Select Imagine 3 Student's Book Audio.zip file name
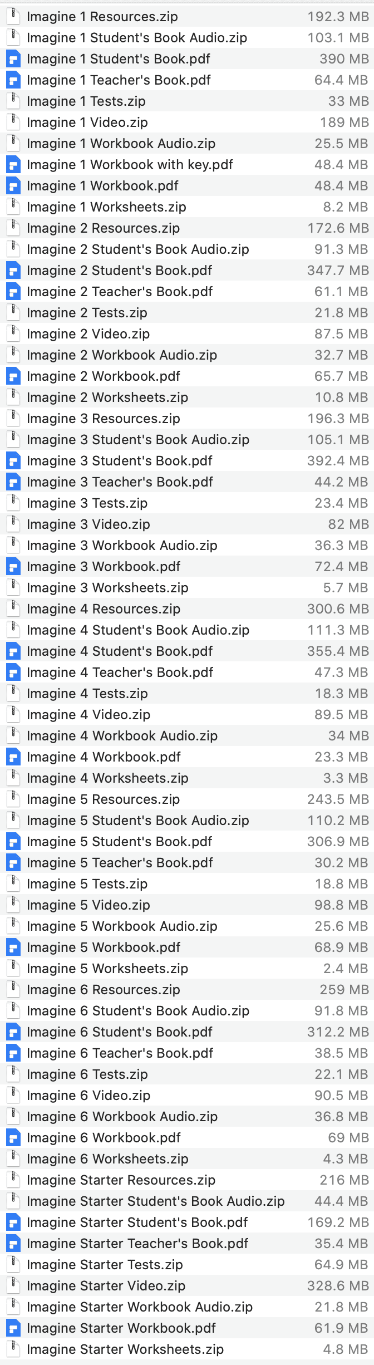The width and height of the screenshot is (374, 1365). point(138,440)
